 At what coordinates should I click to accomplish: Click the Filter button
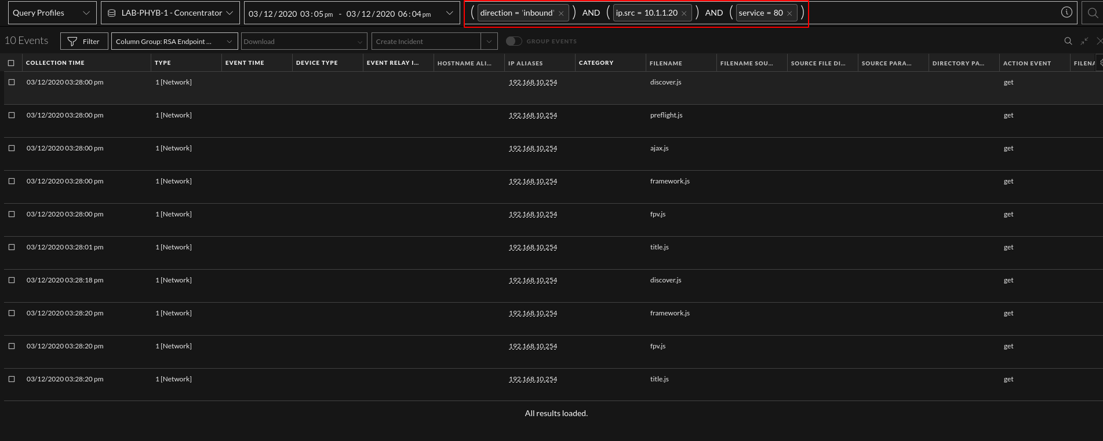point(84,41)
